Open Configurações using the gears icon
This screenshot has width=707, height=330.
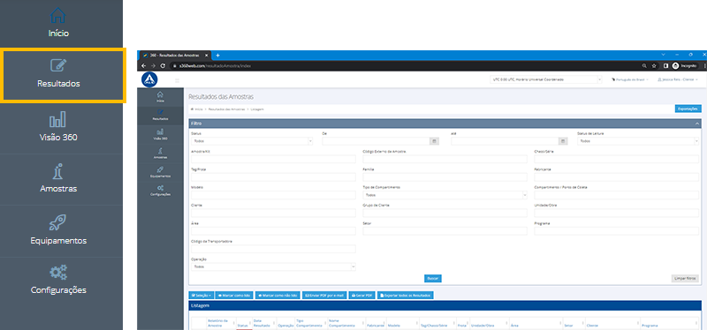pyautogui.click(x=58, y=273)
